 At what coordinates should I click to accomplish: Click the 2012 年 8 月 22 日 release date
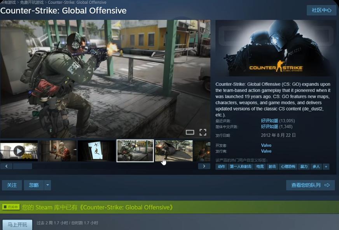pyautogui.click(x=278, y=135)
